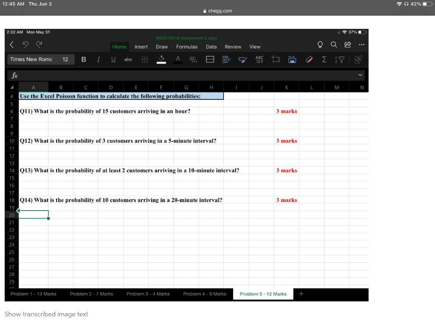
Task: Open the cell borders tool
Action: (145, 59)
